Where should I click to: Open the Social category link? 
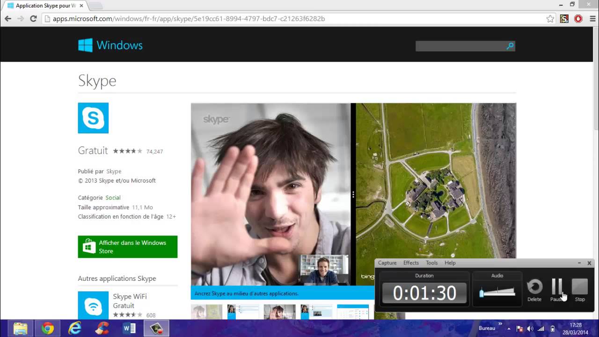113,198
